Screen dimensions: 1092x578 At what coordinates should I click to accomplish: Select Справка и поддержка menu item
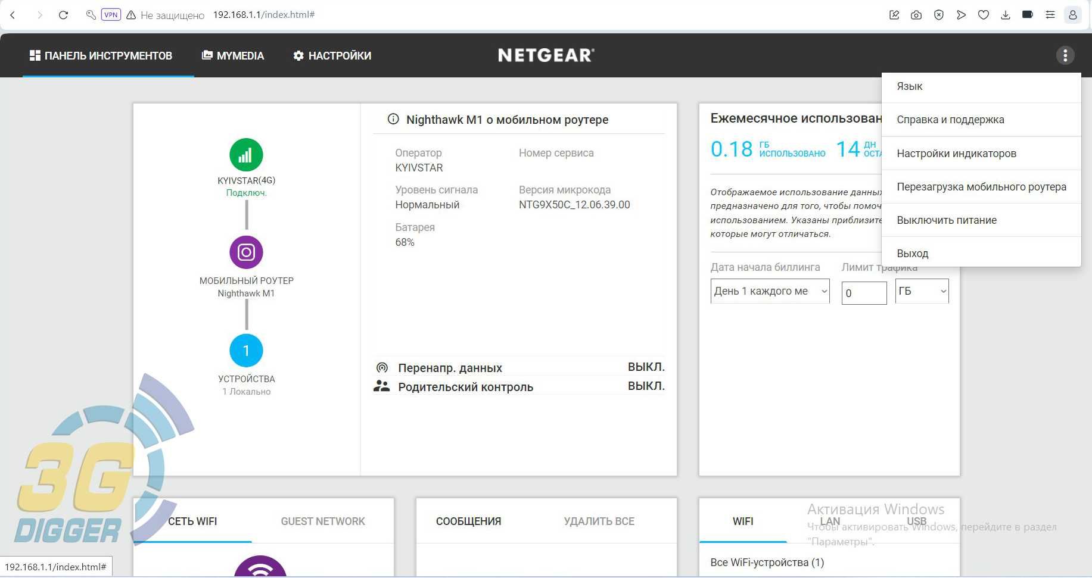pyautogui.click(x=981, y=120)
